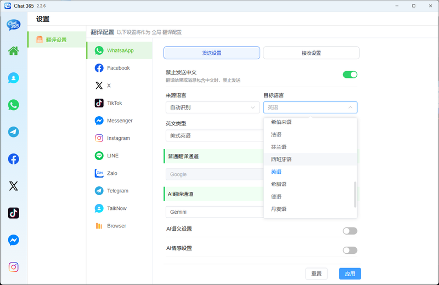Click the 应用 button
The height and width of the screenshot is (285, 439).
click(x=350, y=273)
